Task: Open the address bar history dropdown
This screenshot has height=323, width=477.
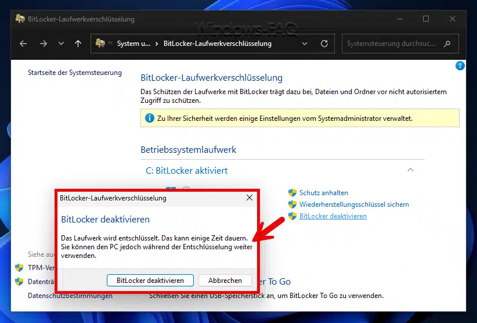Action: pos(305,44)
